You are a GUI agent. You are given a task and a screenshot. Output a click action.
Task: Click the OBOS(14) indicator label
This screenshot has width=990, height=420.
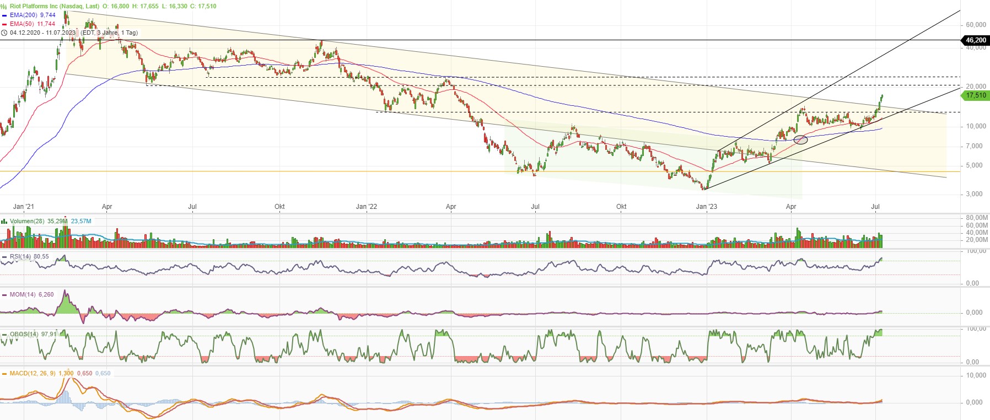(24, 335)
